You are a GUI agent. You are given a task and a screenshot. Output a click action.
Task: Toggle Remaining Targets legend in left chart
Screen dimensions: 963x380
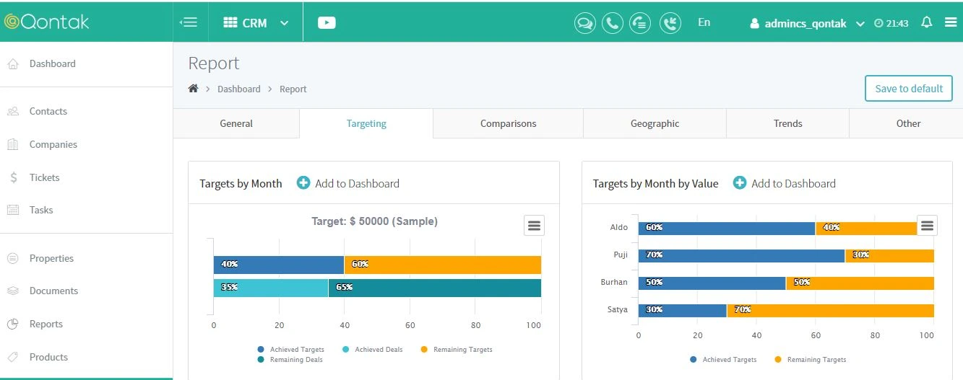(x=456, y=350)
